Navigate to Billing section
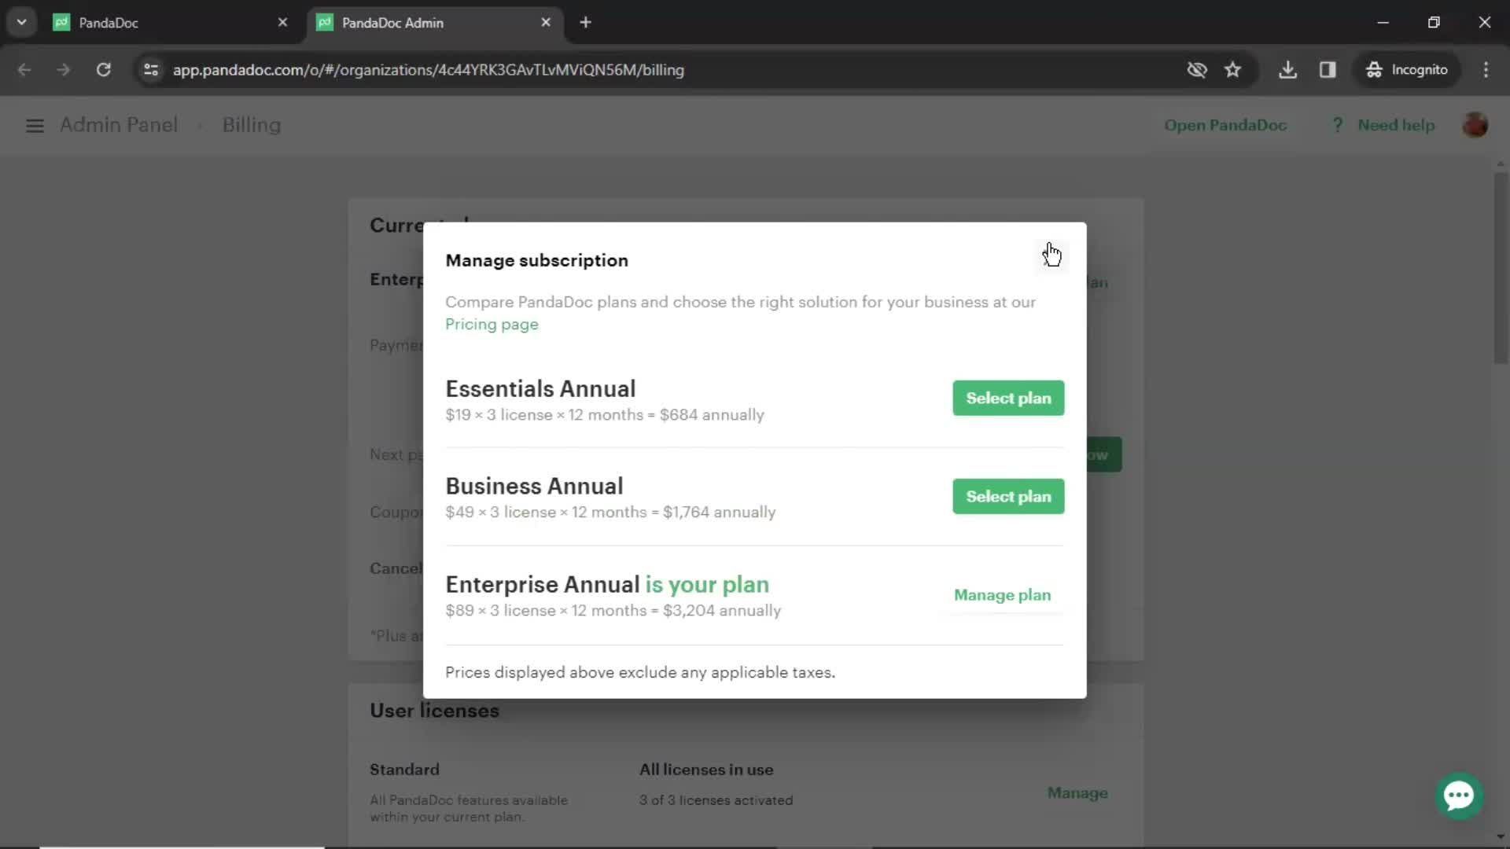Image resolution: width=1510 pixels, height=849 pixels. pos(253,124)
